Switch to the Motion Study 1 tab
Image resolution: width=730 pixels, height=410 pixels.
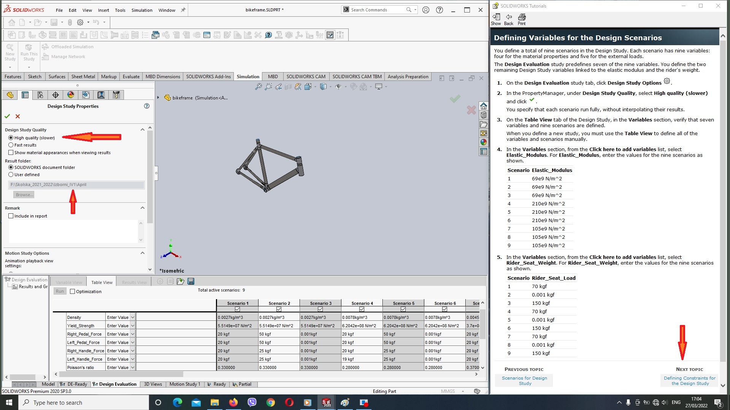pos(185,384)
